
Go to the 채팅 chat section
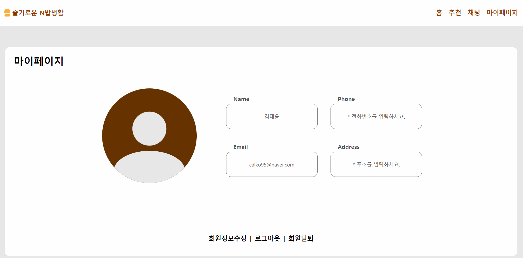click(x=474, y=13)
